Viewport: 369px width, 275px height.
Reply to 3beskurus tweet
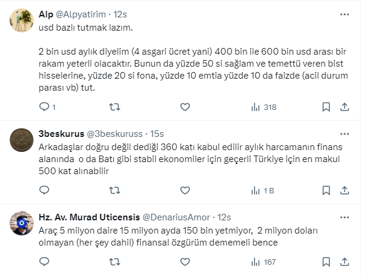click(x=44, y=190)
